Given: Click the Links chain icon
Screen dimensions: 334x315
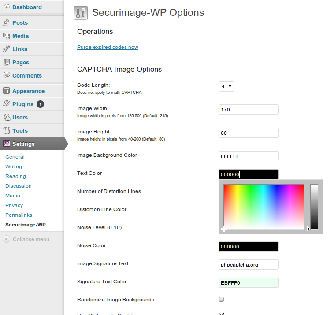Looking at the screenshot, I should pyautogui.click(x=7, y=49).
